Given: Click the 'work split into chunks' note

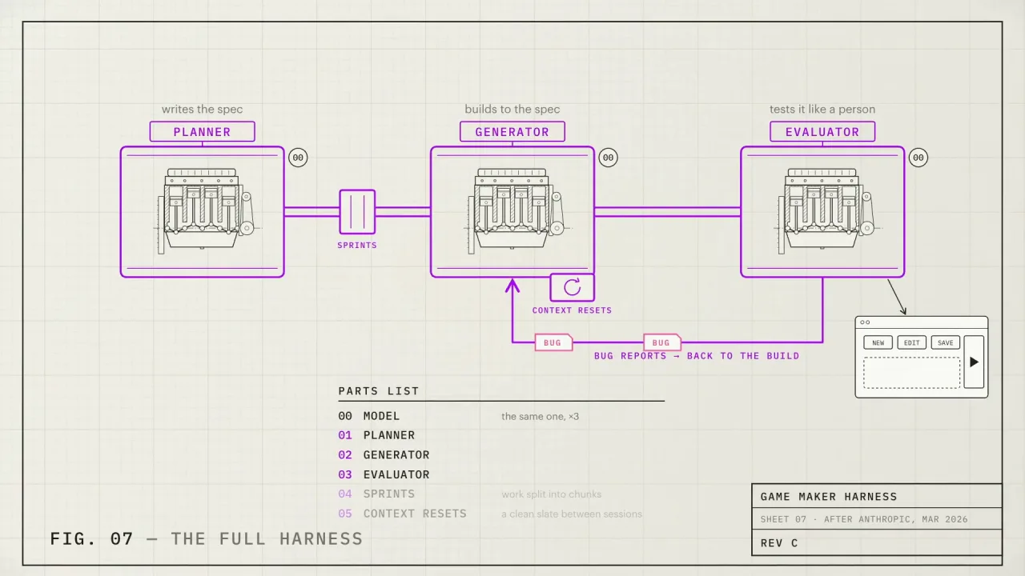Looking at the screenshot, I should point(552,494).
